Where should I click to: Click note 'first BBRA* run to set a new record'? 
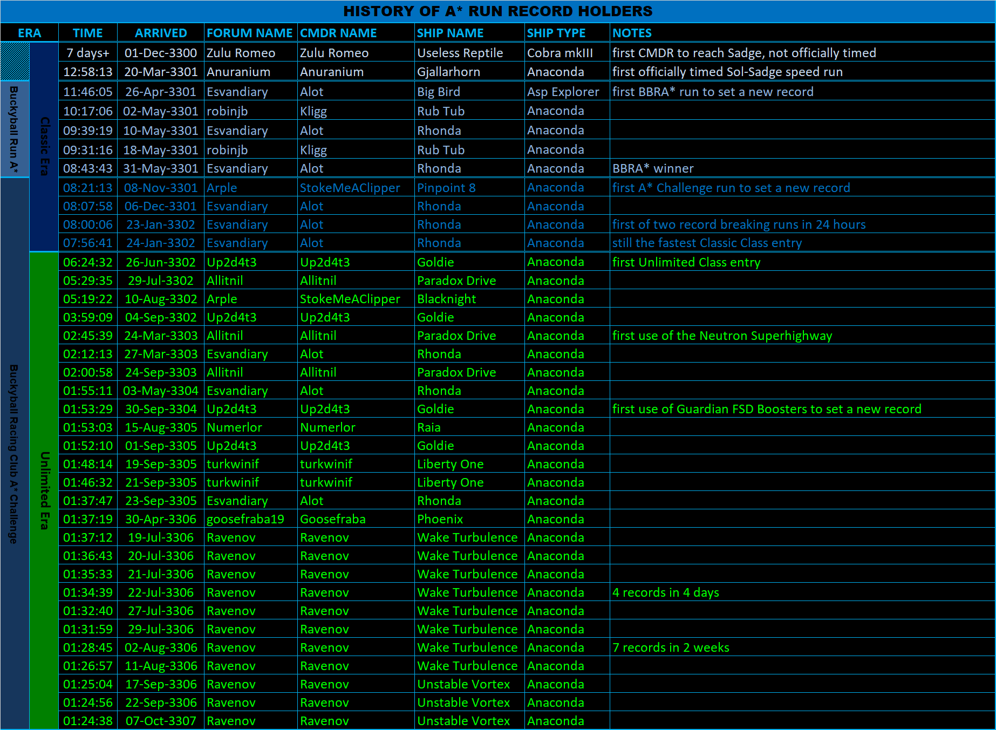coord(713,92)
